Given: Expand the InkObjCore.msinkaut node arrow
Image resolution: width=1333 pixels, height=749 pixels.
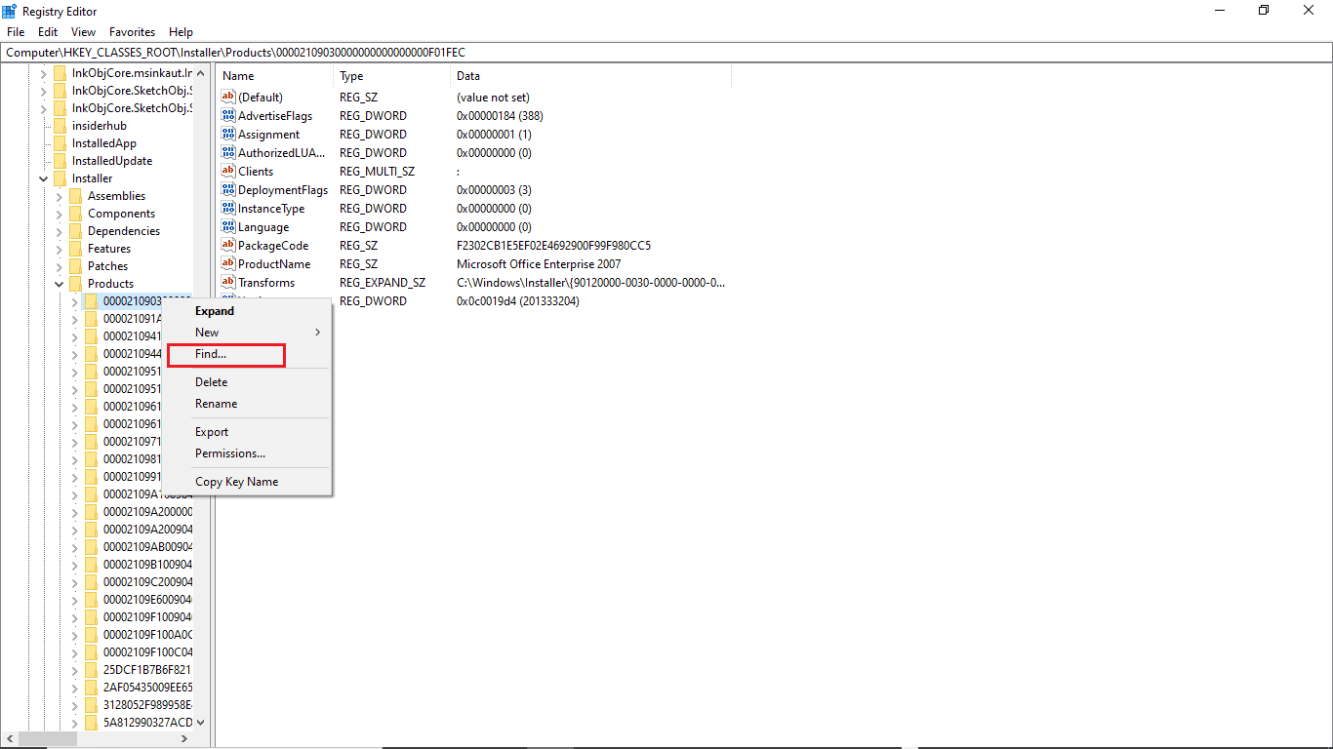Looking at the screenshot, I should pos(43,73).
